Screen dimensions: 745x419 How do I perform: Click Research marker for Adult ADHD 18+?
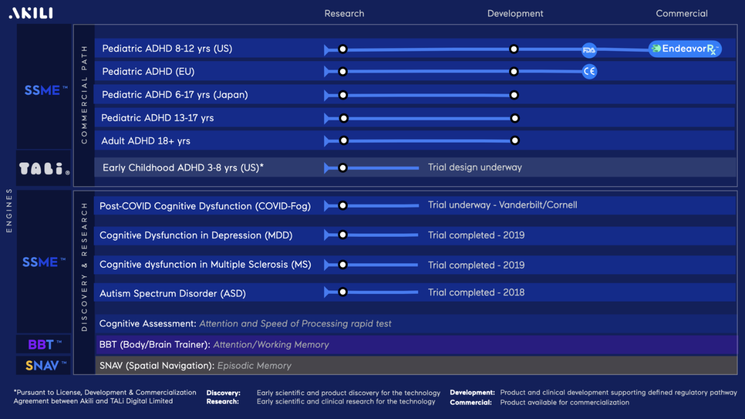[344, 141]
